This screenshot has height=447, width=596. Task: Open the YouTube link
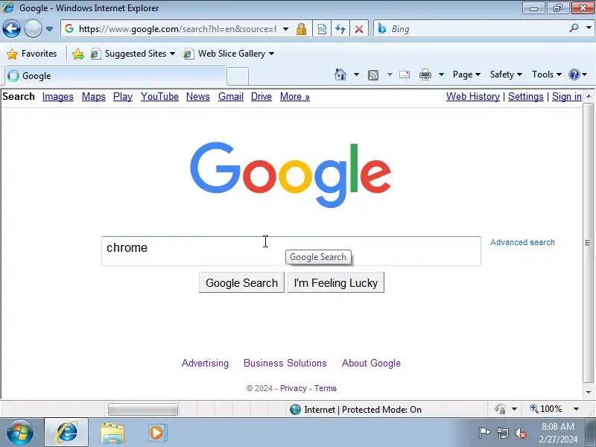(x=159, y=97)
